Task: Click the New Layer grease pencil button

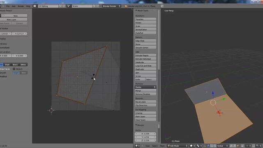Action: click(x=14, y=20)
